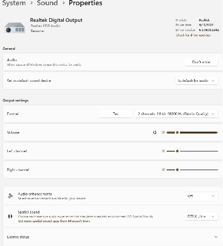
Task: Click the Realtek Digital Output title
Action: click(x=56, y=20)
